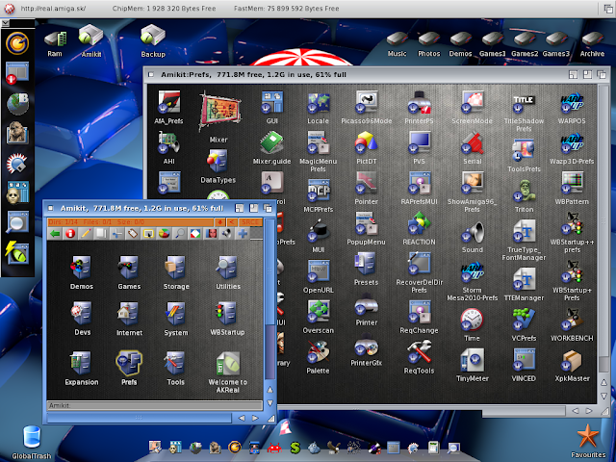Launch the space invader icon in bottom dock

point(273,448)
